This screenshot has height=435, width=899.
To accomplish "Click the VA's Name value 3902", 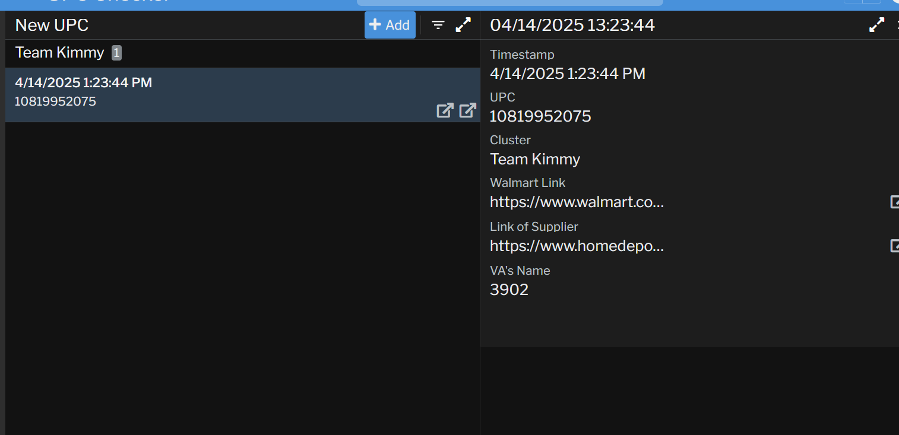I will [x=509, y=290].
